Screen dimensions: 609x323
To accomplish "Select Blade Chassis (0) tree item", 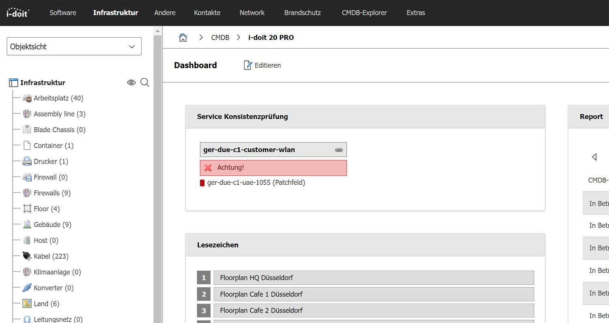I will 60,130.
